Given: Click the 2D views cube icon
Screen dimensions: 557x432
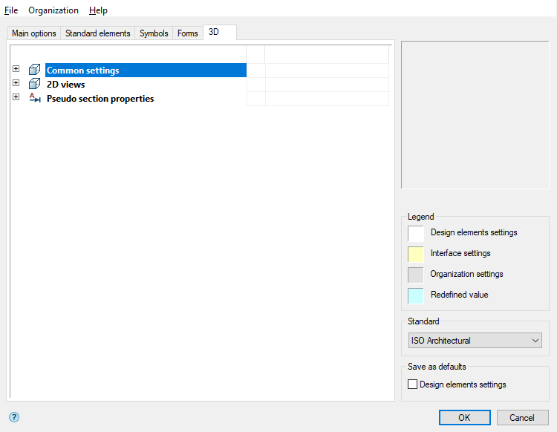Looking at the screenshot, I should (34, 85).
